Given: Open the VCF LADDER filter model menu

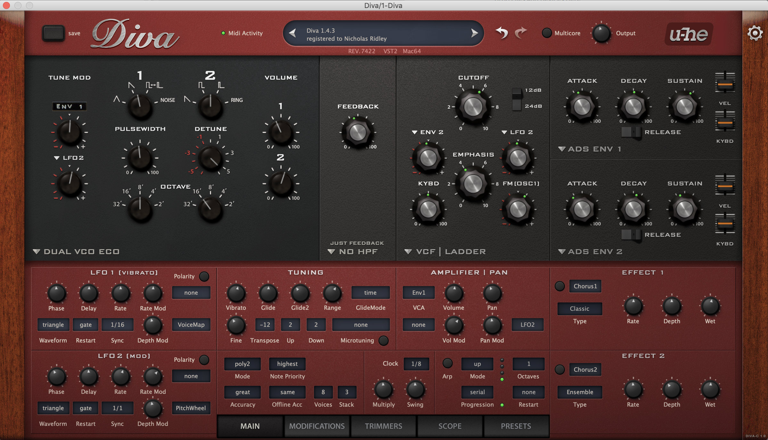Looking at the screenshot, I should [445, 252].
